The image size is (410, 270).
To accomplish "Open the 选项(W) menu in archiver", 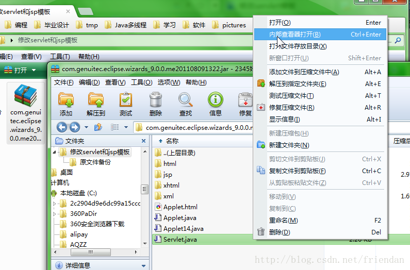I will click(x=169, y=82).
